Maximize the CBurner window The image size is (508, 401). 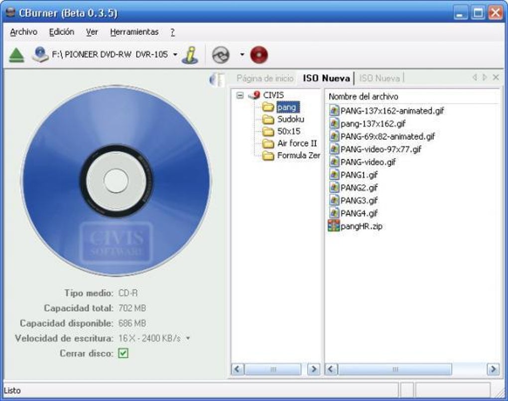click(x=478, y=13)
